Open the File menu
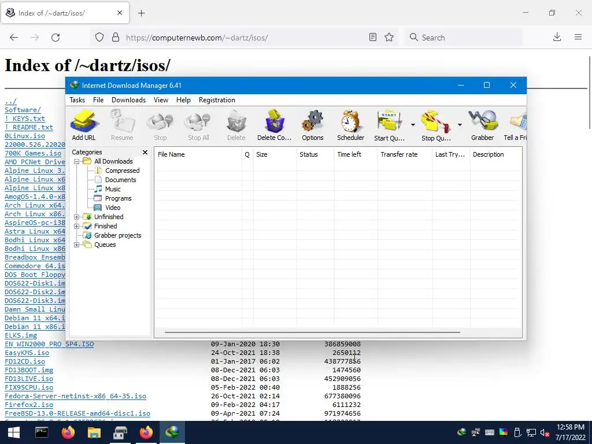 coord(98,100)
